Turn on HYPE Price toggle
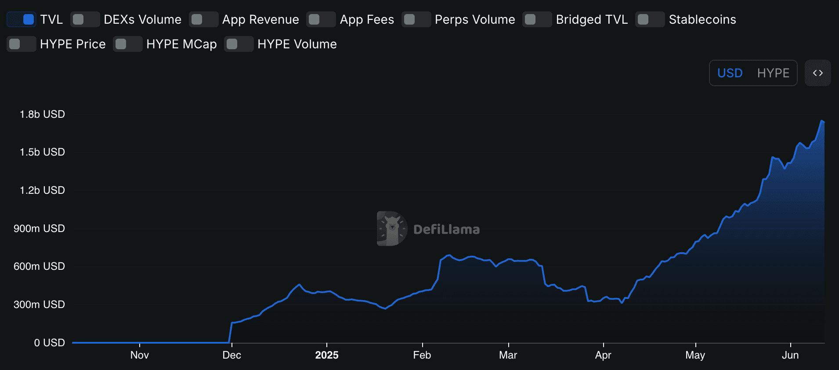 click(21, 44)
